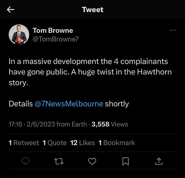Show who gave the 12 Likes
Screen dimensions: 185x178
(83, 143)
